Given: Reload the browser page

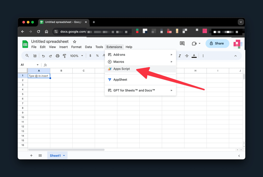Looking at the screenshot, I should pyautogui.click(x=38, y=31).
